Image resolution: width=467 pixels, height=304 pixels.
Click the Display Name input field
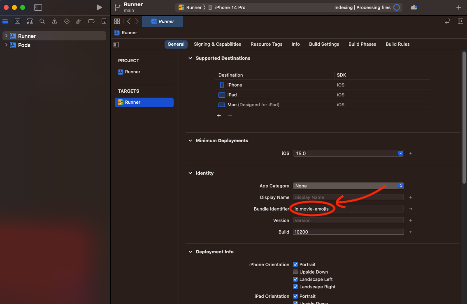click(348, 197)
